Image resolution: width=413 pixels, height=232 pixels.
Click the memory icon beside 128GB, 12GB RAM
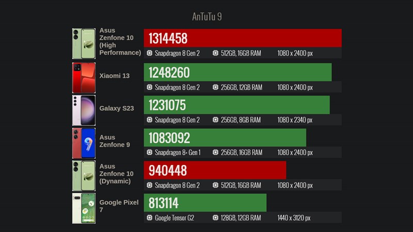[215, 218]
